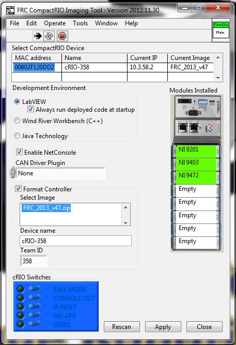Click the NI 9201 module slot
Image resolution: width=236 pixels, height=345 pixels.
(196, 152)
